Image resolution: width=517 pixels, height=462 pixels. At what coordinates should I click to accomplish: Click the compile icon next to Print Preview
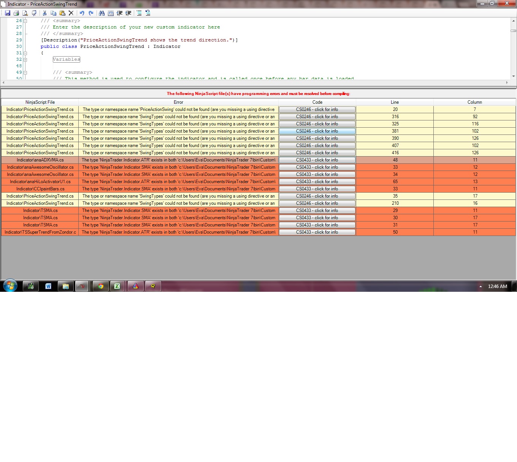point(34,13)
